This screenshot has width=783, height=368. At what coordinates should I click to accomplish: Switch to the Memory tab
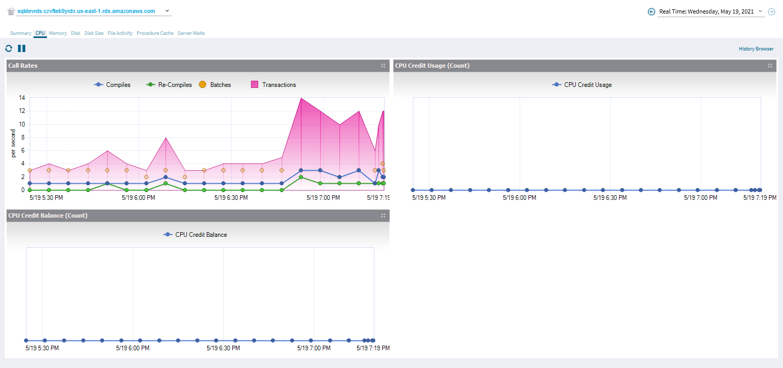58,33
